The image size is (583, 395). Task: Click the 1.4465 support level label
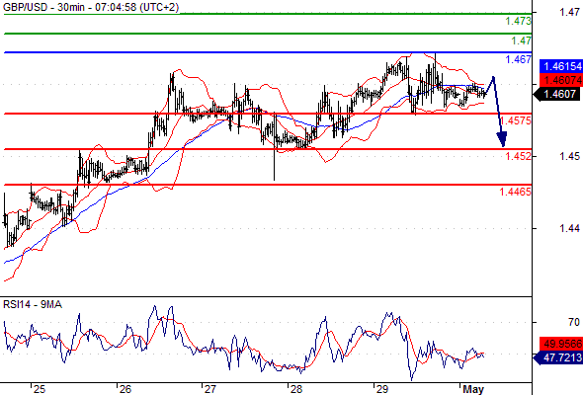pyautogui.click(x=516, y=193)
